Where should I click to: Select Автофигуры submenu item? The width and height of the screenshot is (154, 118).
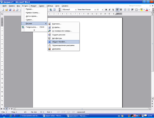click(64, 38)
